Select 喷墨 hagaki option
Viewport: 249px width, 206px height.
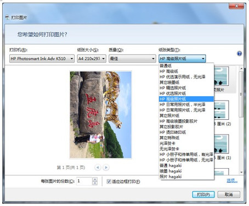coord(186,171)
